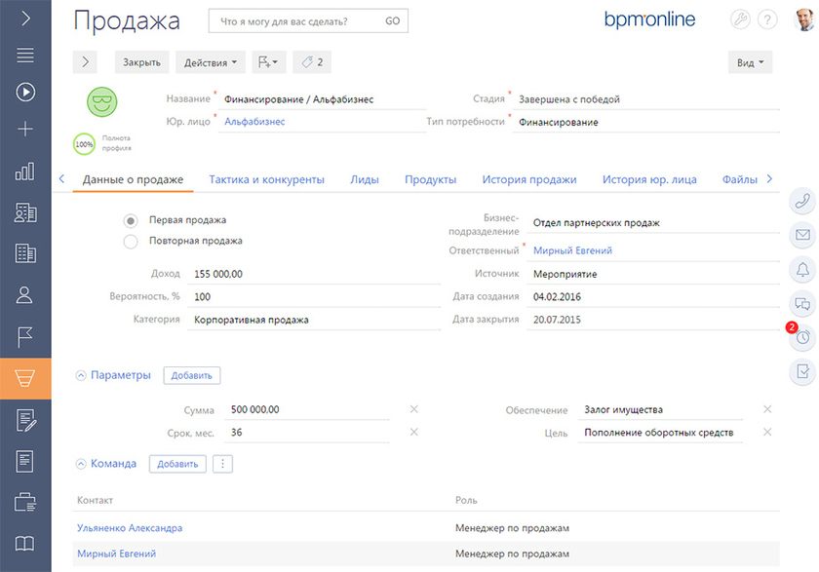Select the 'Первая продажа' radio button

point(131,221)
